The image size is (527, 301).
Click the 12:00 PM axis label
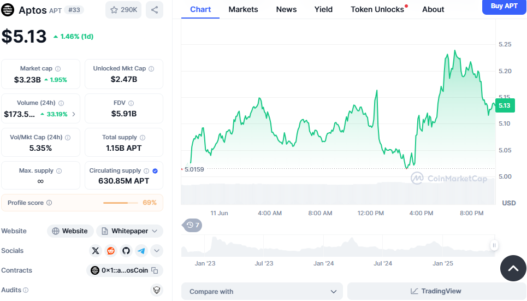[370, 213]
